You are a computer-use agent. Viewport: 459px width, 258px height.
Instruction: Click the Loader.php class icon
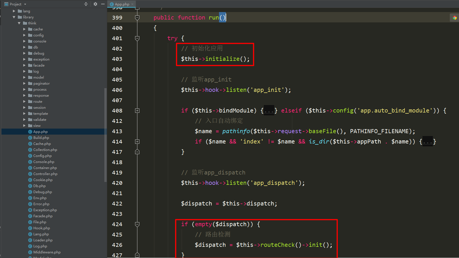coord(30,240)
